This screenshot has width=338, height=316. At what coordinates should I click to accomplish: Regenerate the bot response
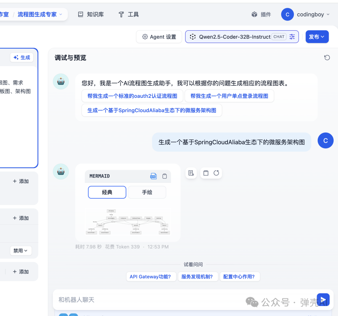tap(216, 173)
